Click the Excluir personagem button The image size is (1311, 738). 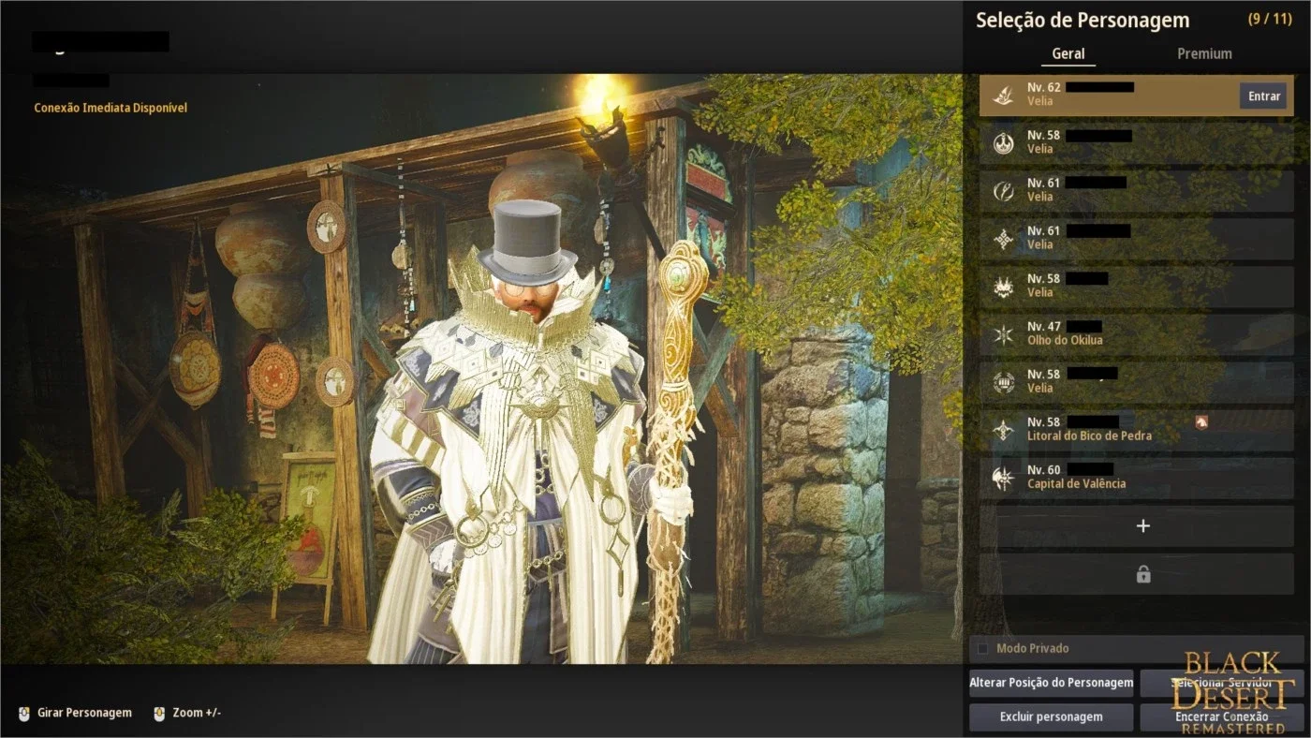(x=1051, y=716)
